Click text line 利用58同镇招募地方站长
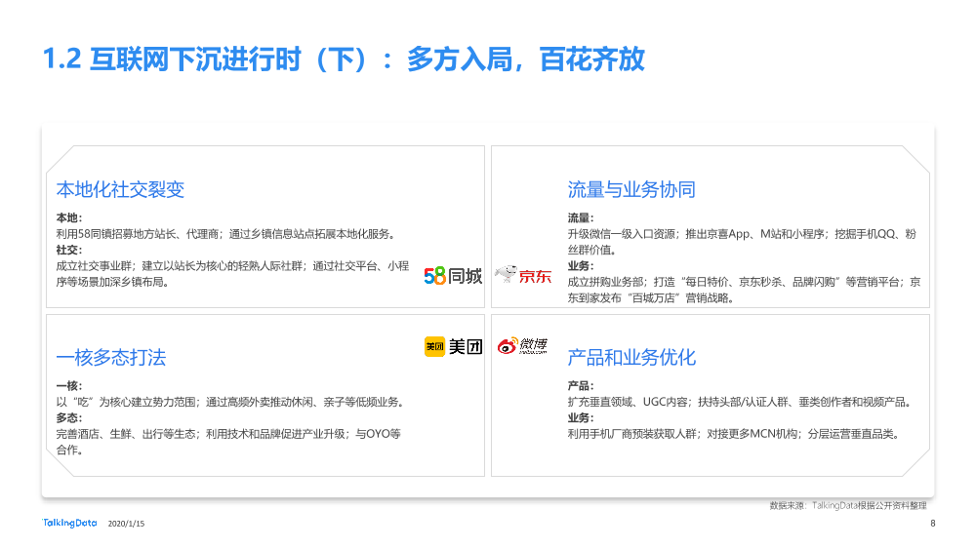Screen dimensions: 976x549 [x=226, y=234]
